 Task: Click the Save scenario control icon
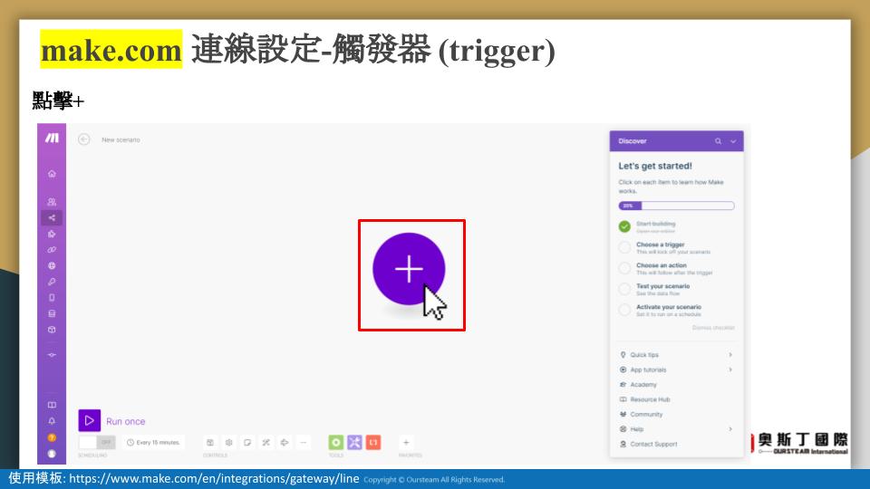point(210,443)
